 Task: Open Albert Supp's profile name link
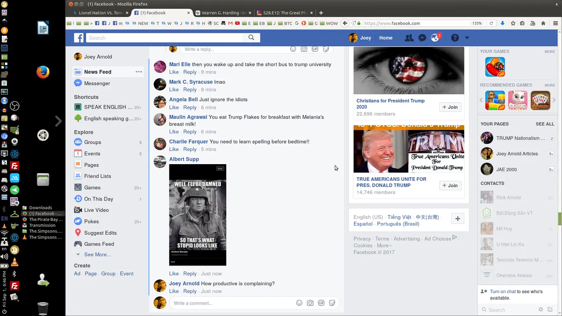tap(184, 159)
